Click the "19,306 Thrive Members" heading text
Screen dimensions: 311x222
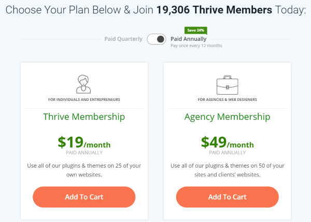click(x=213, y=9)
